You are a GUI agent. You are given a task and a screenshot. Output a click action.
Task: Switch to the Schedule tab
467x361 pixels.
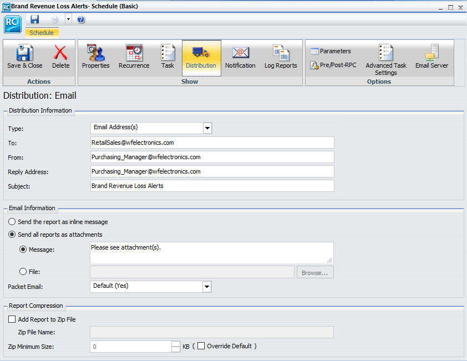pos(42,32)
